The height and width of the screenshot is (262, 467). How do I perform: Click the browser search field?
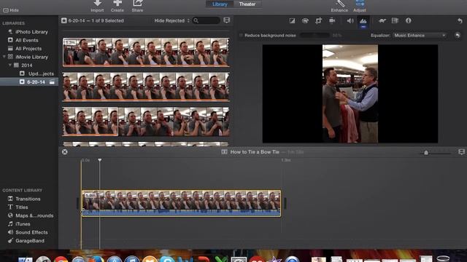pos(206,20)
